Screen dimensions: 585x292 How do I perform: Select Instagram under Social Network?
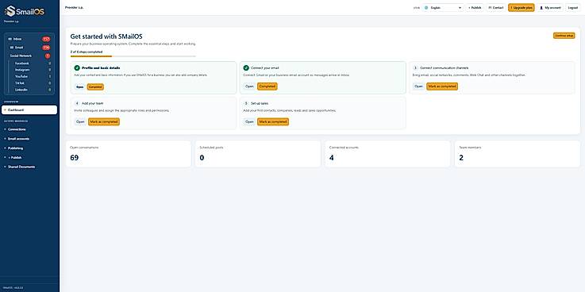(32, 70)
